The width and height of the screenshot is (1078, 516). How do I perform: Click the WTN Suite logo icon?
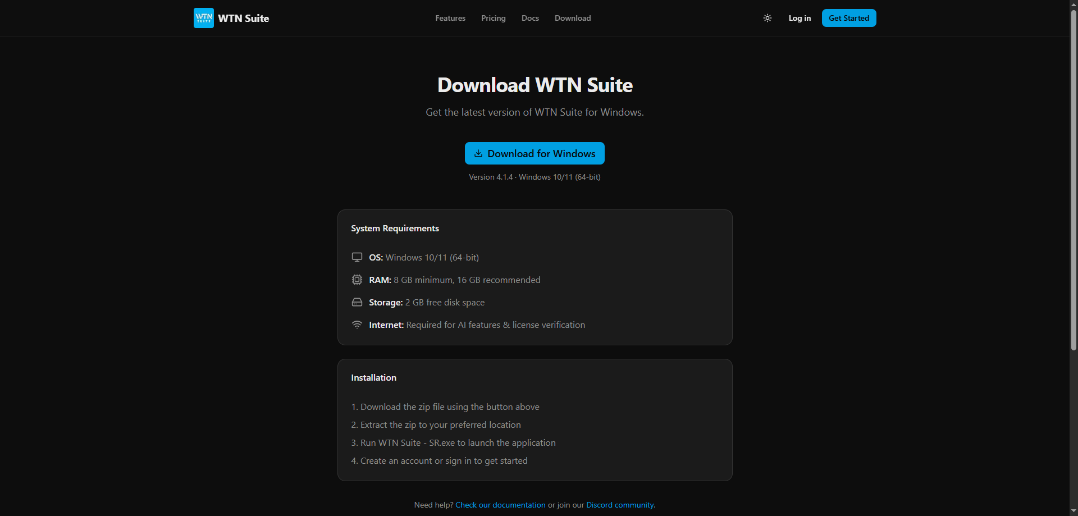click(203, 17)
